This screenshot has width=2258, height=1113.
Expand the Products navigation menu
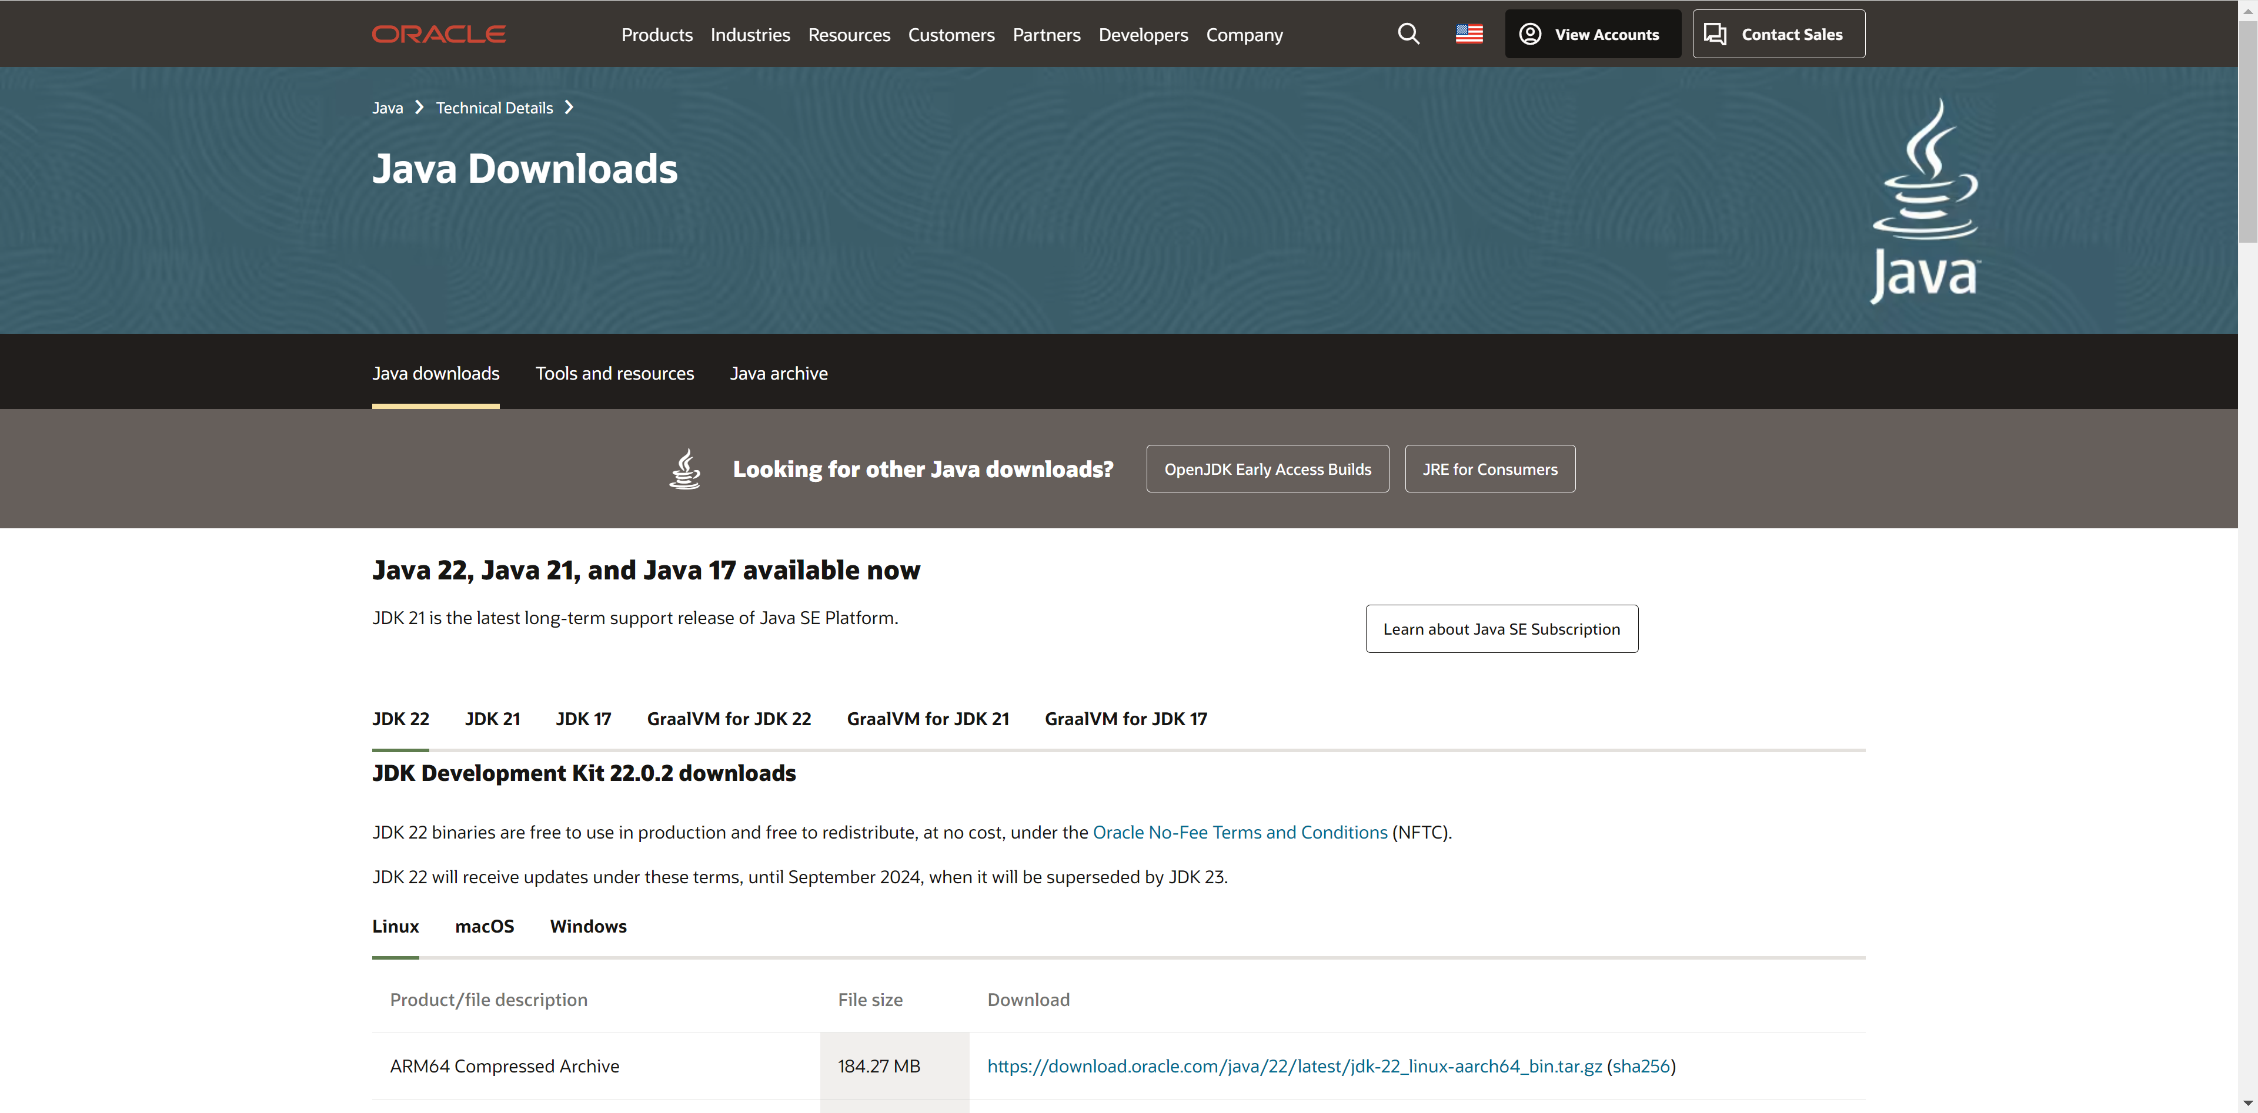[x=657, y=35]
